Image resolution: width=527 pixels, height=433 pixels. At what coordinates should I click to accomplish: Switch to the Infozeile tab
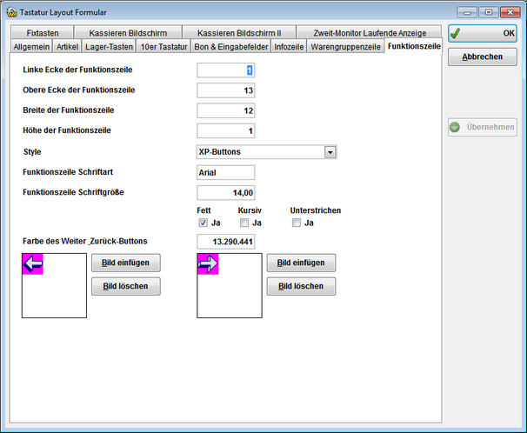289,47
